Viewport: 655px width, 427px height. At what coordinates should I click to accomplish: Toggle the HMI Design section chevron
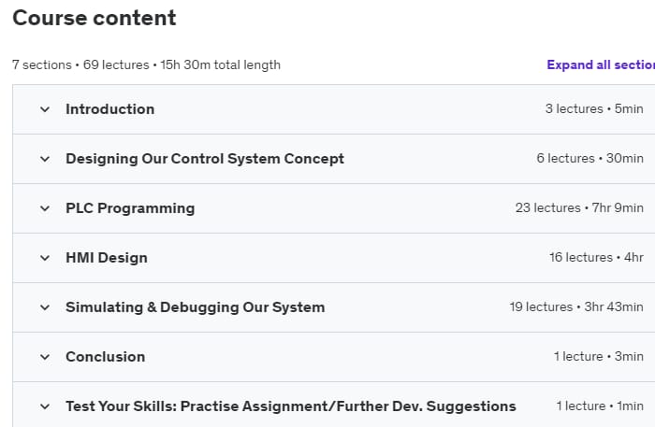[44, 258]
